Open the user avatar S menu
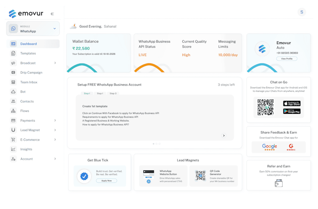318x209 pixels. 302,12
